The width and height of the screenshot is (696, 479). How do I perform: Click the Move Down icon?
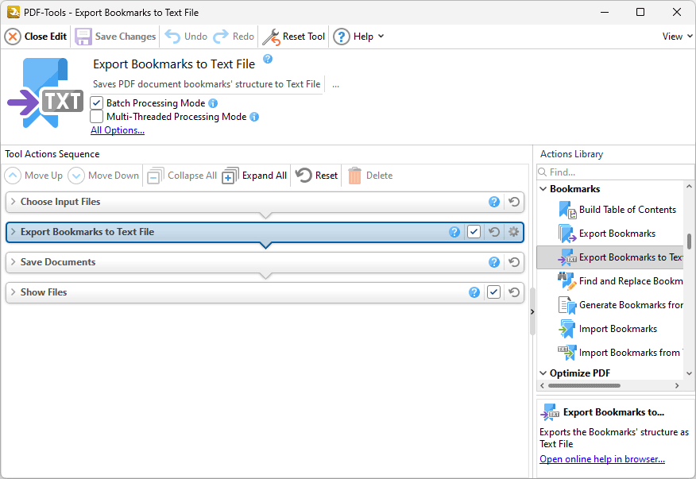[76, 175]
